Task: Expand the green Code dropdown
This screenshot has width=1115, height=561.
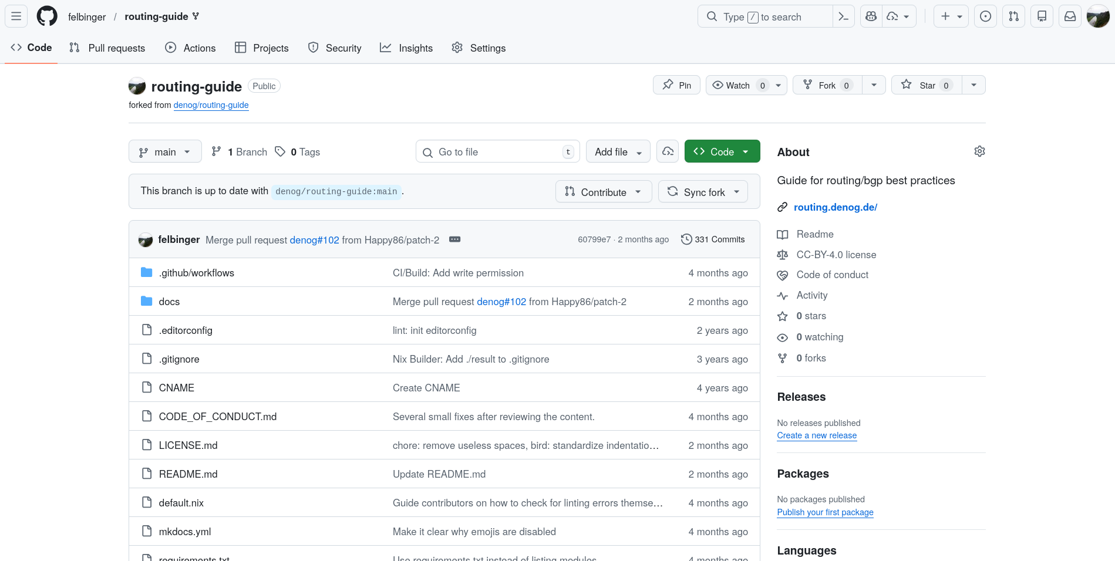Action: pos(722,152)
